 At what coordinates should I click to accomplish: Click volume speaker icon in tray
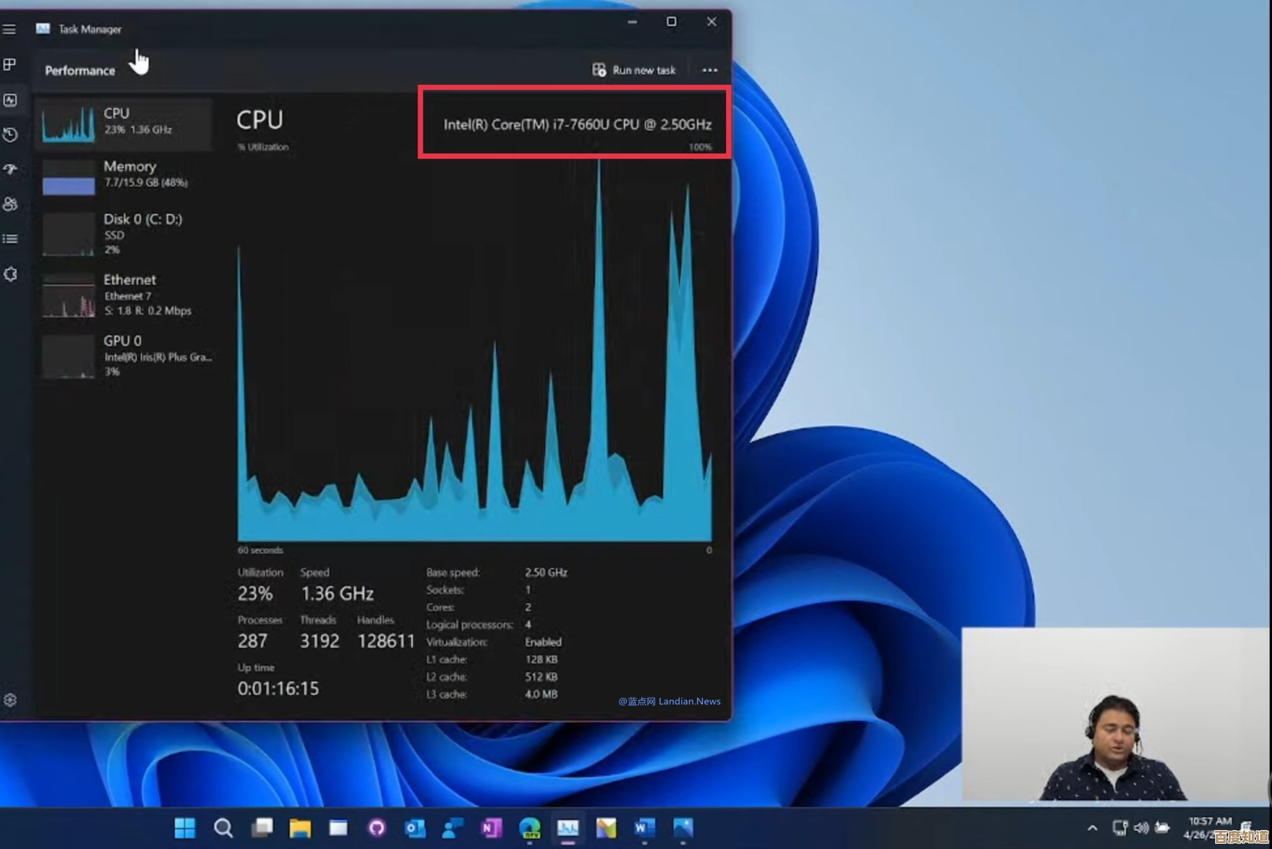[x=1141, y=828]
